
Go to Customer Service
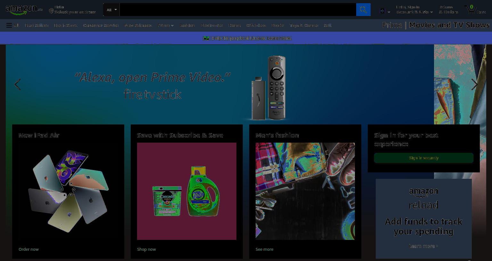point(101,25)
